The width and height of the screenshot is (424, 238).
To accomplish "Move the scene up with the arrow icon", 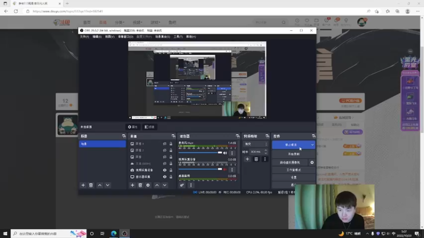I will point(100,185).
